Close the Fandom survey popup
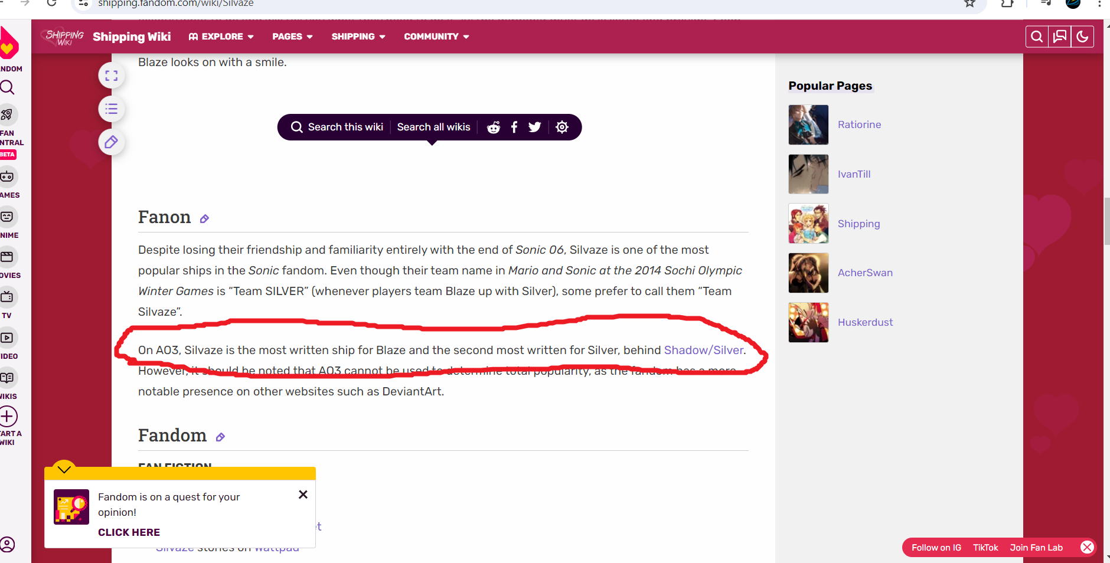The image size is (1110, 563). [303, 495]
